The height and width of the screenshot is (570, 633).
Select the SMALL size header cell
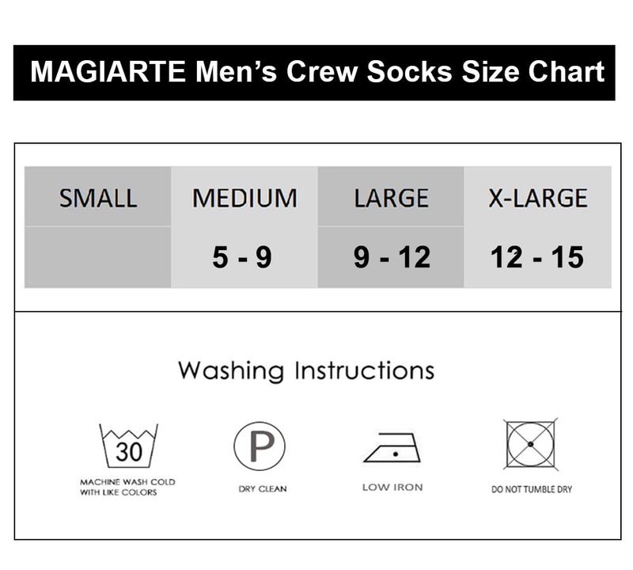click(97, 196)
